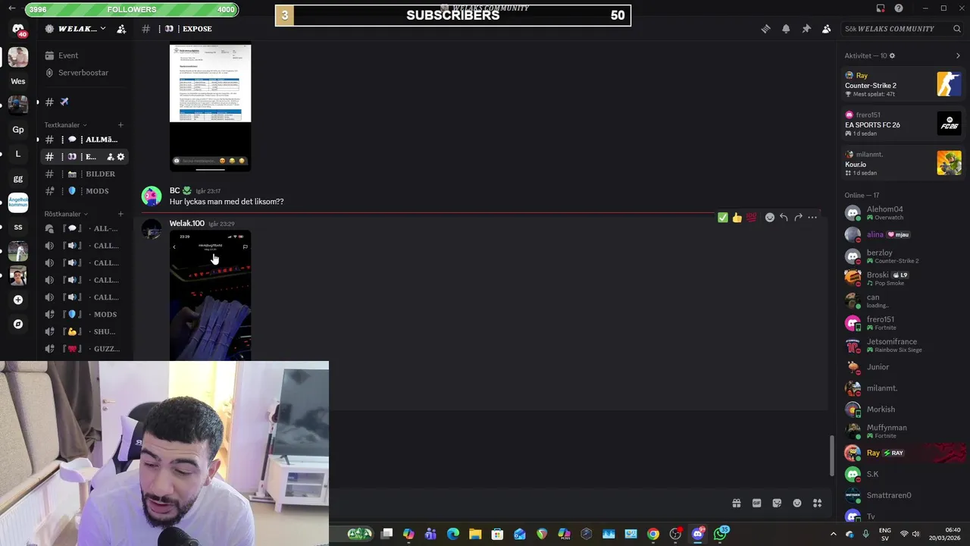Edit the EXPOSE channel via its gear icon

pyautogui.click(x=120, y=157)
